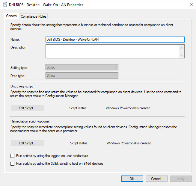196x186 pixels.
Task: Edit the Remediation script
Action: coord(27,143)
